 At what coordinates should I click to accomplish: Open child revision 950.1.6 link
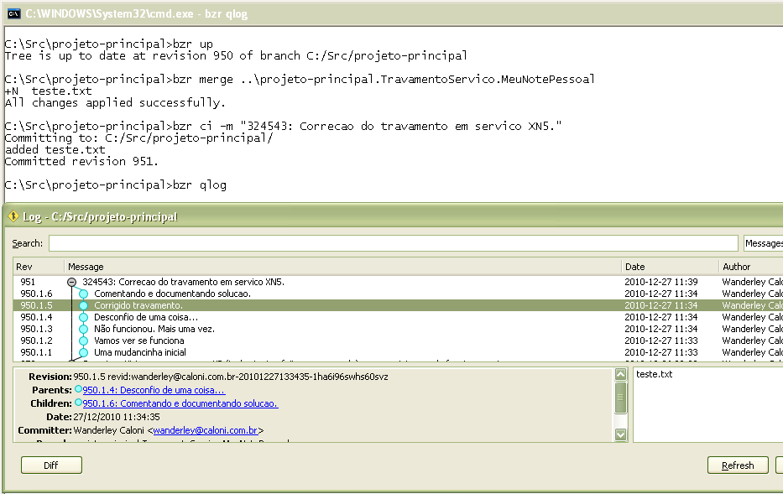pos(180,403)
